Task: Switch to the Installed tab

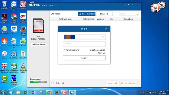Action: [104, 14]
